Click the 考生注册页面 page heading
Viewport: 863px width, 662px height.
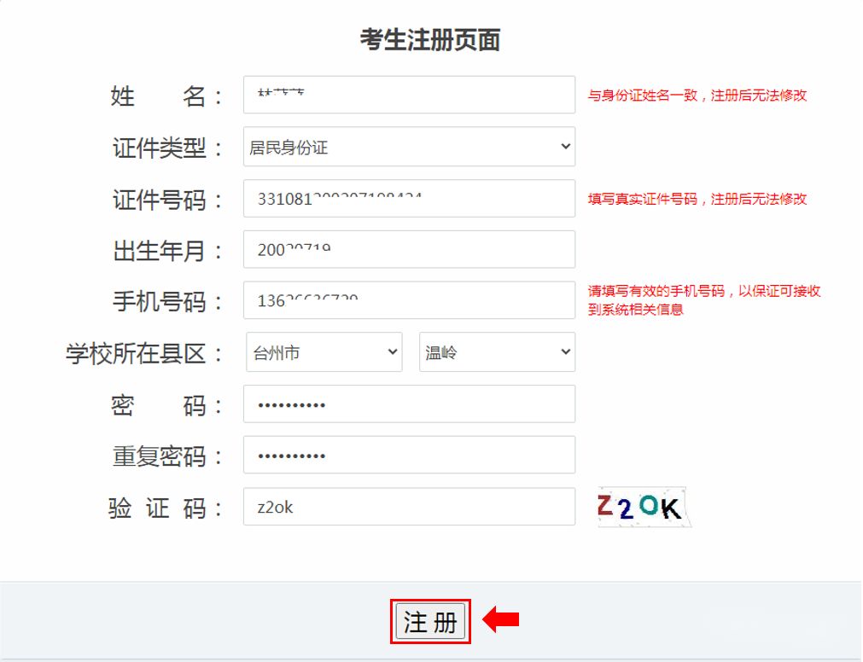click(430, 39)
